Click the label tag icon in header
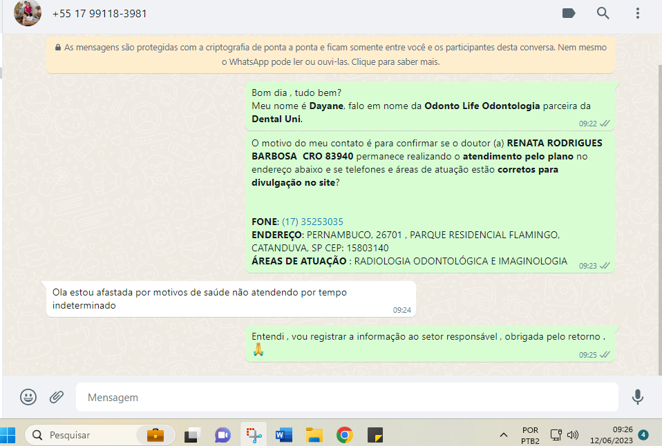This screenshot has height=446, width=662. [569, 13]
